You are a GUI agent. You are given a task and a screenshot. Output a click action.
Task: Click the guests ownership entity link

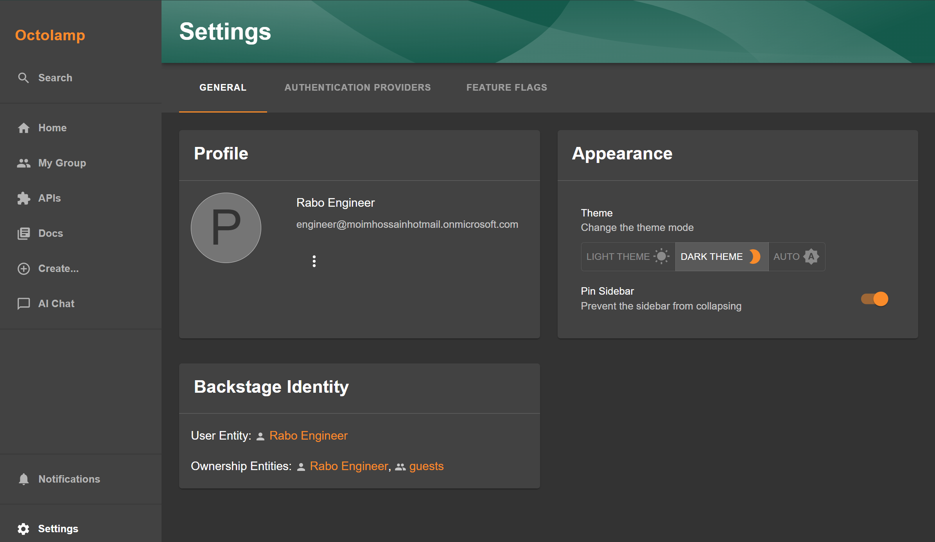click(426, 466)
